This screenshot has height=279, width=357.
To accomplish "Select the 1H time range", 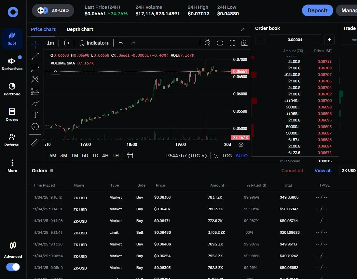I will click(x=116, y=156).
